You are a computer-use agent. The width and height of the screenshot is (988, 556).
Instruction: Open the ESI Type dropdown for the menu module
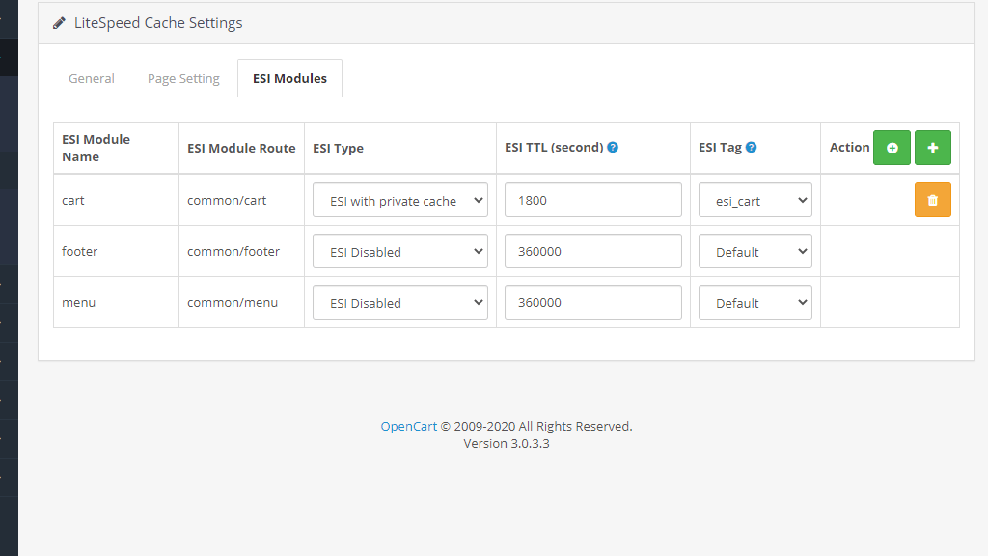[x=399, y=302]
